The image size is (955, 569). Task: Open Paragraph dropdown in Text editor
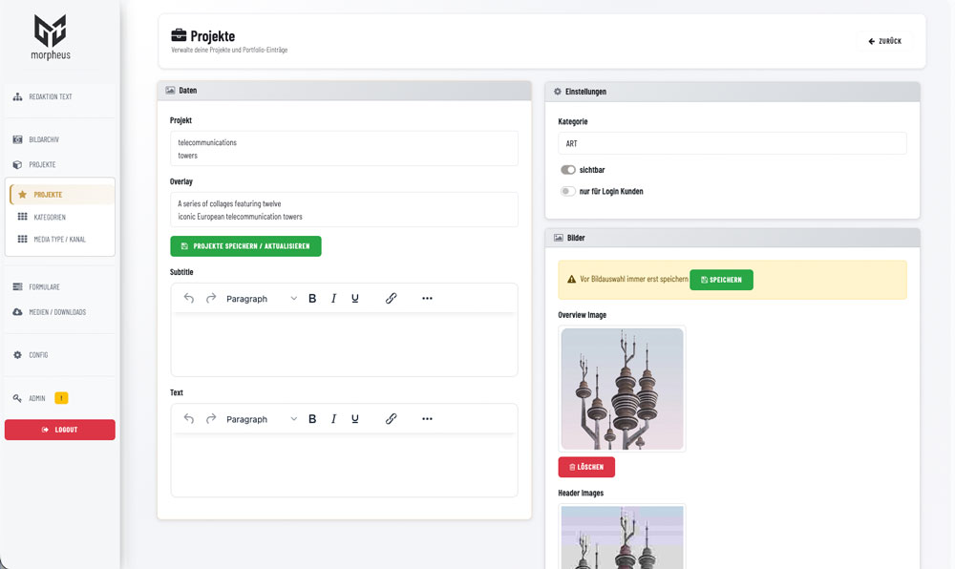[261, 419]
